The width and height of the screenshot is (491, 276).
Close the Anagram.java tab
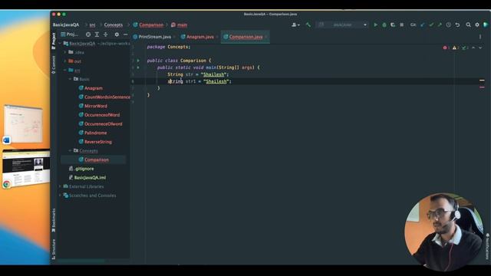click(x=217, y=37)
